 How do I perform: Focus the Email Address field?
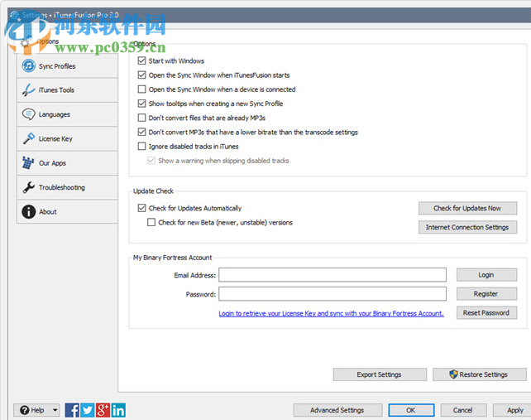click(332, 275)
